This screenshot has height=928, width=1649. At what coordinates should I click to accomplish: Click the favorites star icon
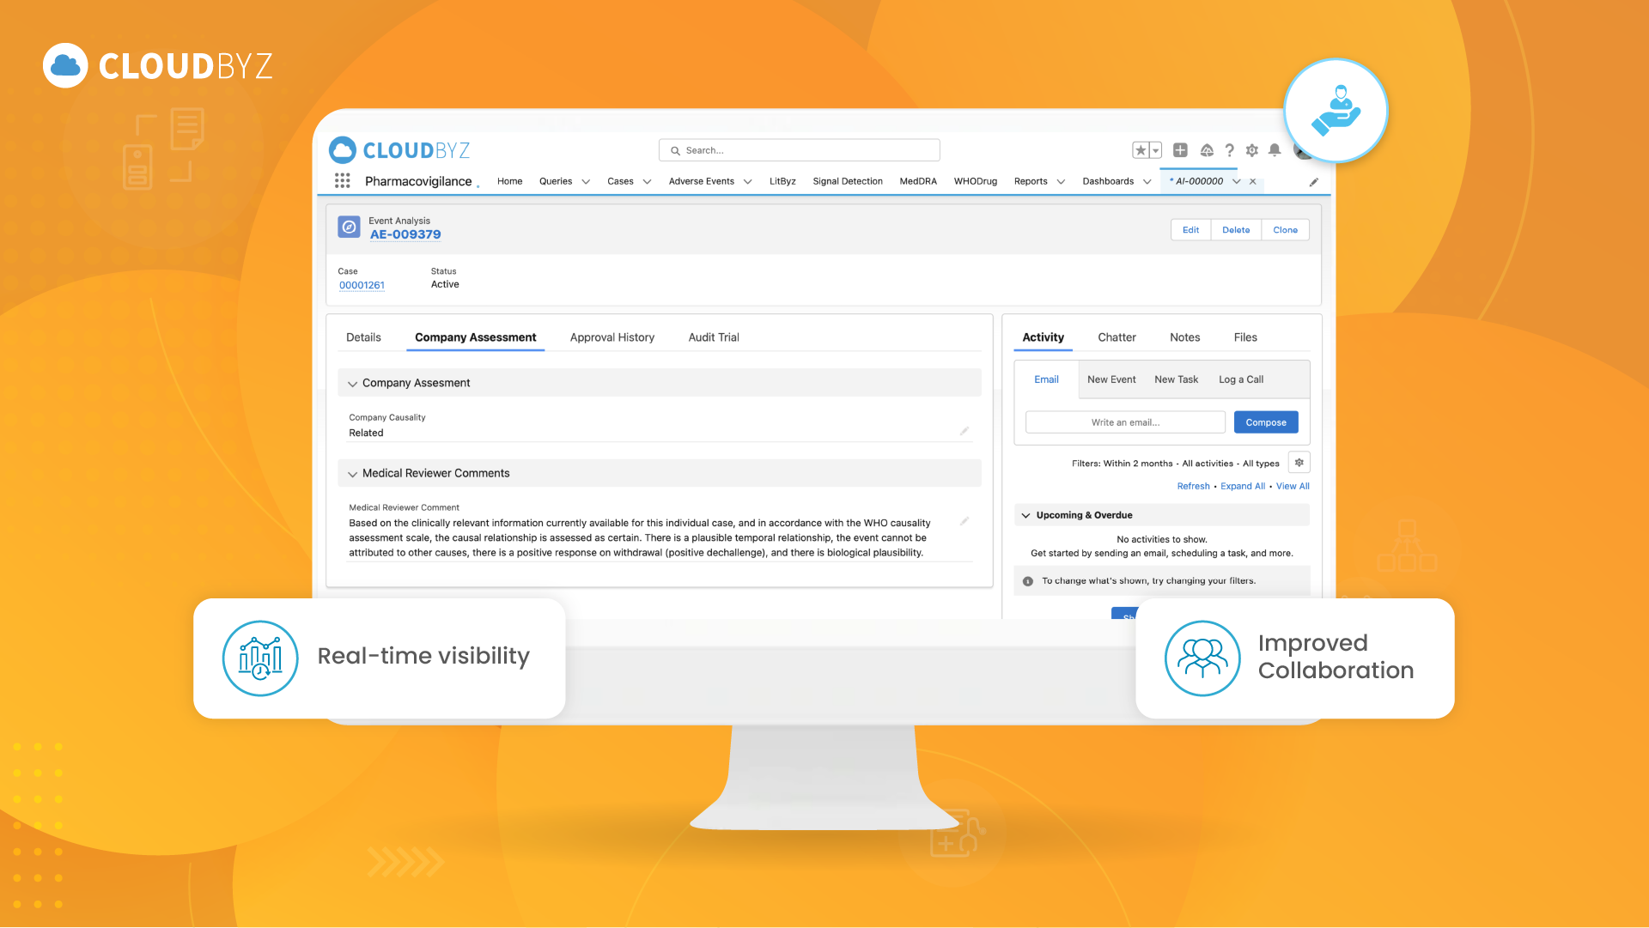[x=1141, y=150]
